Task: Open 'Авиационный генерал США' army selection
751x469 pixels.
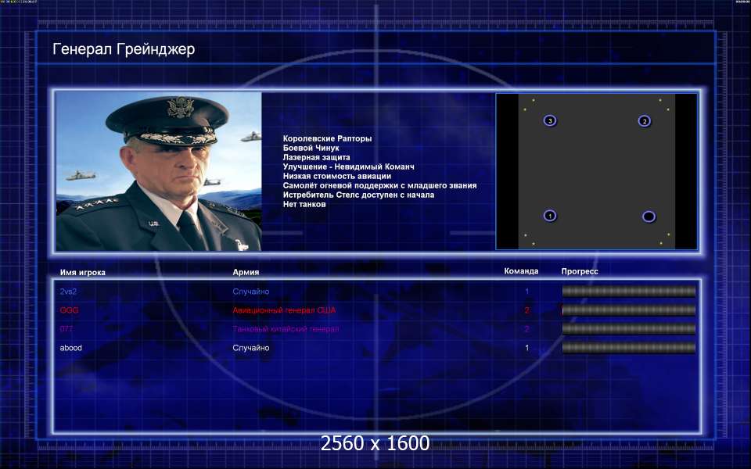Action: click(x=284, y=310)
